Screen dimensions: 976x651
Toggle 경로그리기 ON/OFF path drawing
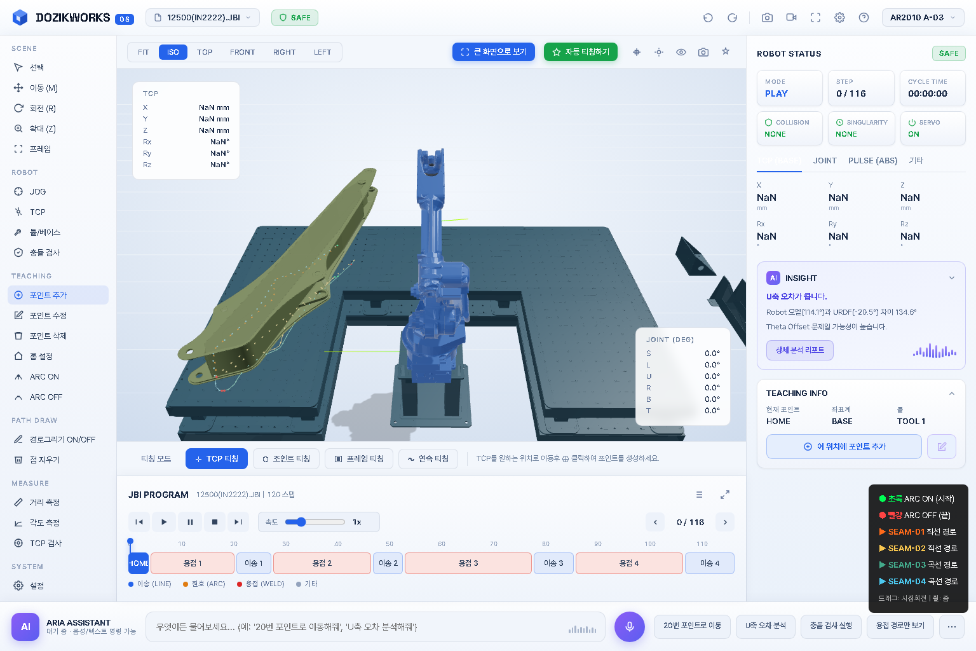(x=58, y=439)
